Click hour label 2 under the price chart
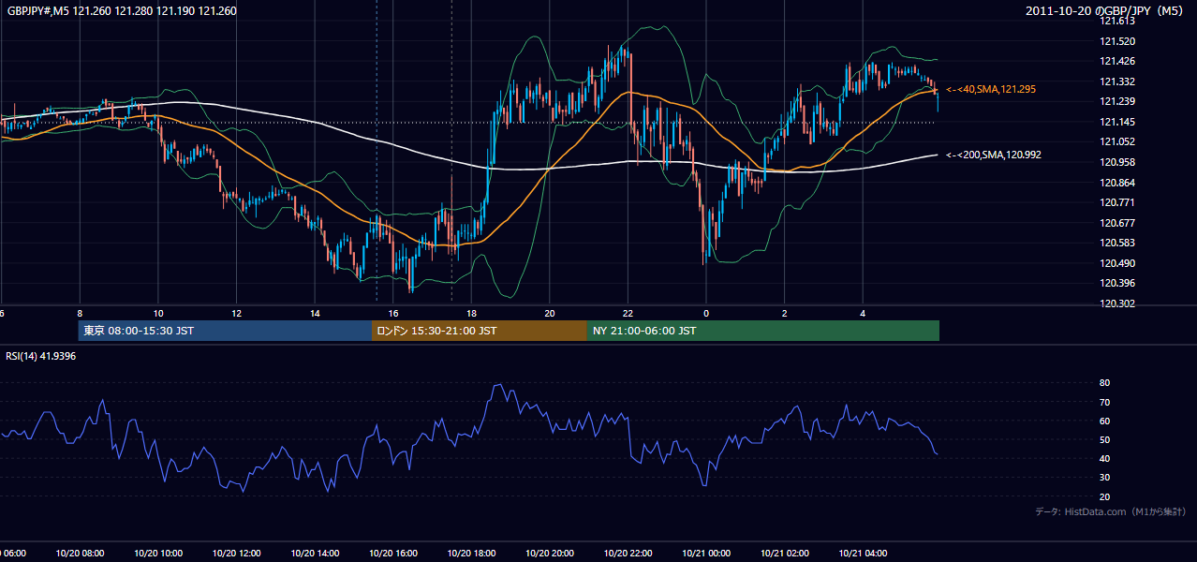1197x562 pixels. tap(785, 314)
